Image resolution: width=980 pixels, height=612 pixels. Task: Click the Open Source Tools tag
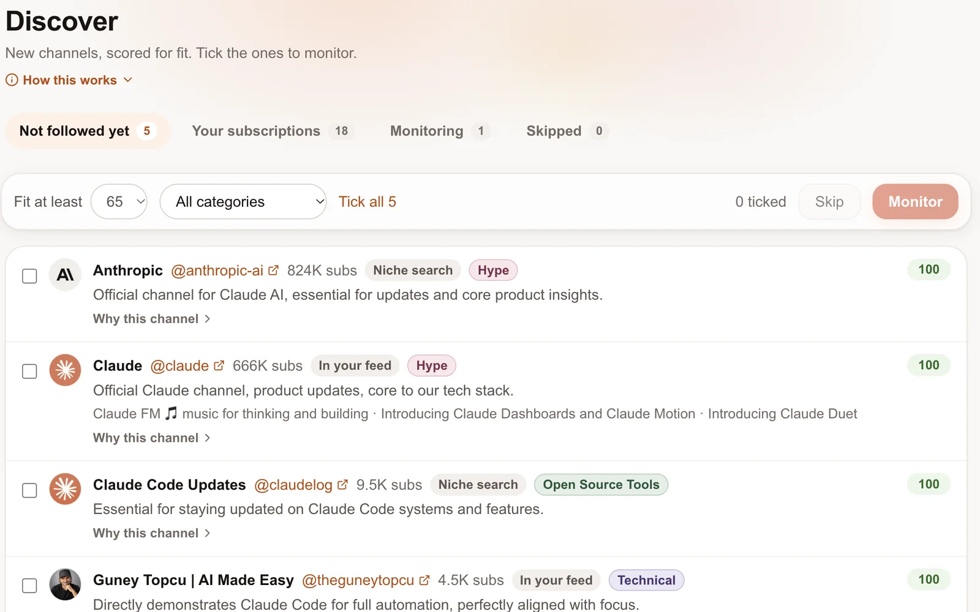pos(601,484)
